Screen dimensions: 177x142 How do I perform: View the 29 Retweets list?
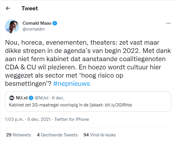18,135
